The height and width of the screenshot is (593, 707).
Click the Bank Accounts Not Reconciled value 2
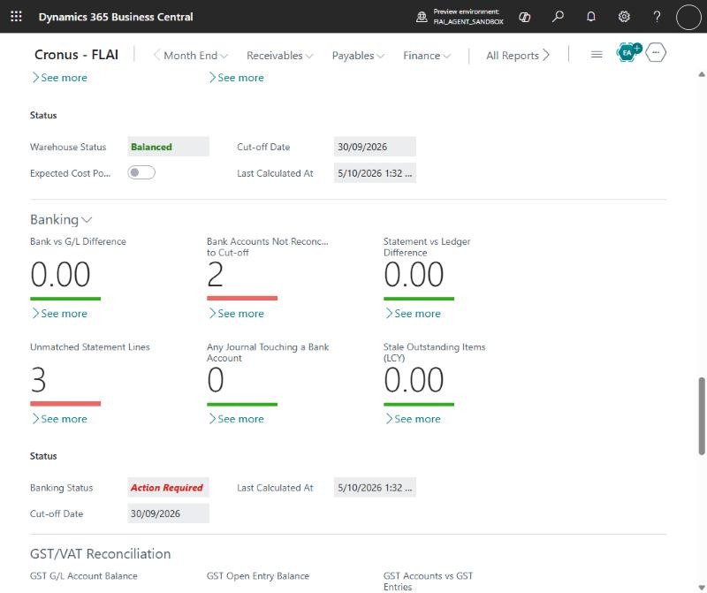[215, 274]
